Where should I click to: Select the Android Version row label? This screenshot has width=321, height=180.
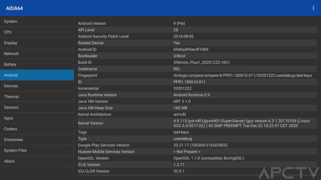pos(92,23)
